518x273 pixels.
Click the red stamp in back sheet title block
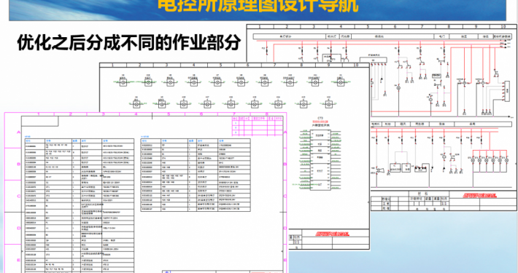[479, 195]
